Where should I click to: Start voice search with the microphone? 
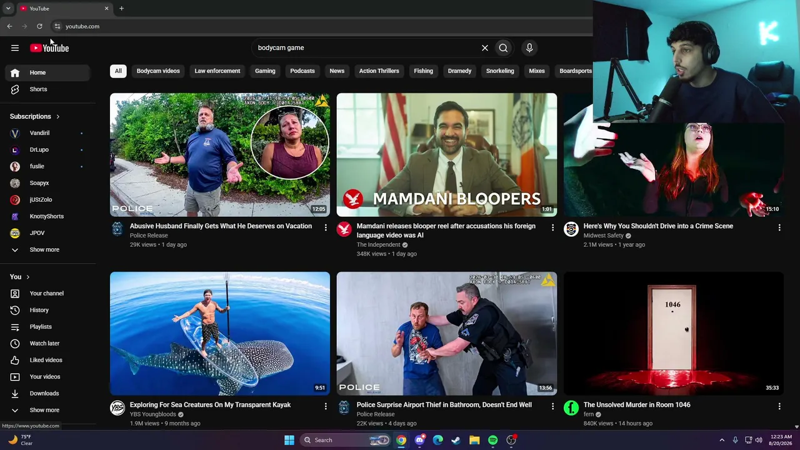[x=529, y=47]
